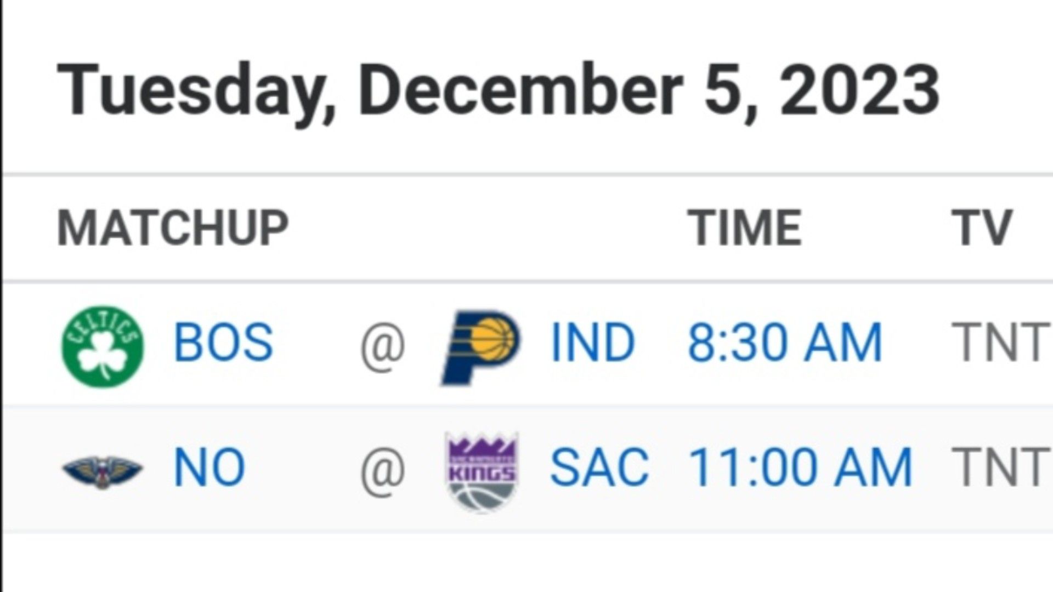The width and height of the screenshot is (1053, 592).
Task: Click the TIME column header
Action: point(745,228)
